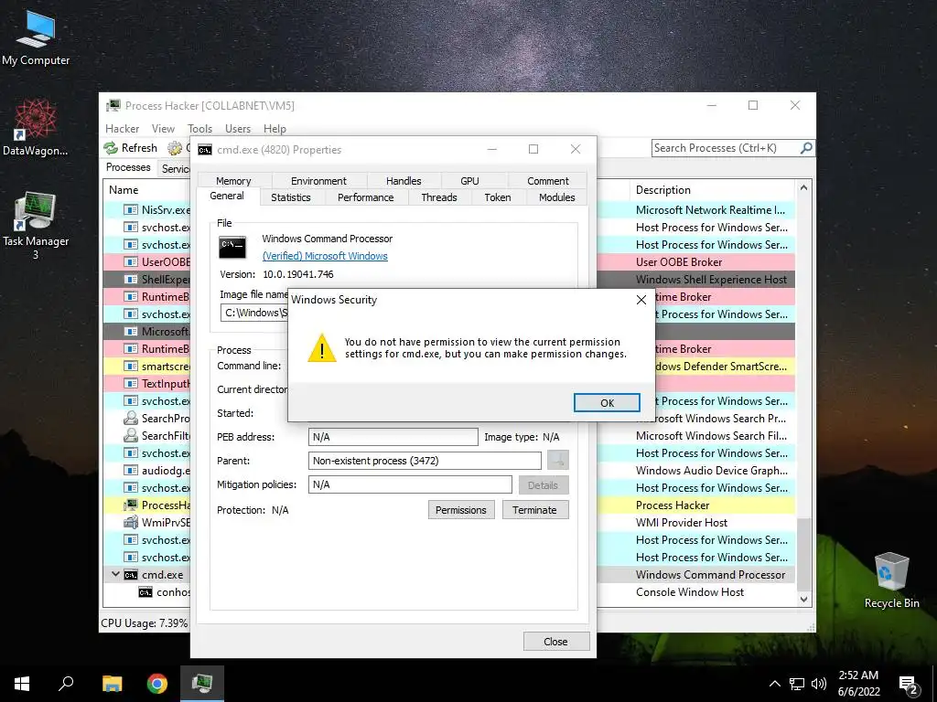
Task: Switch to the Processes tab
Action: (128, 167)
